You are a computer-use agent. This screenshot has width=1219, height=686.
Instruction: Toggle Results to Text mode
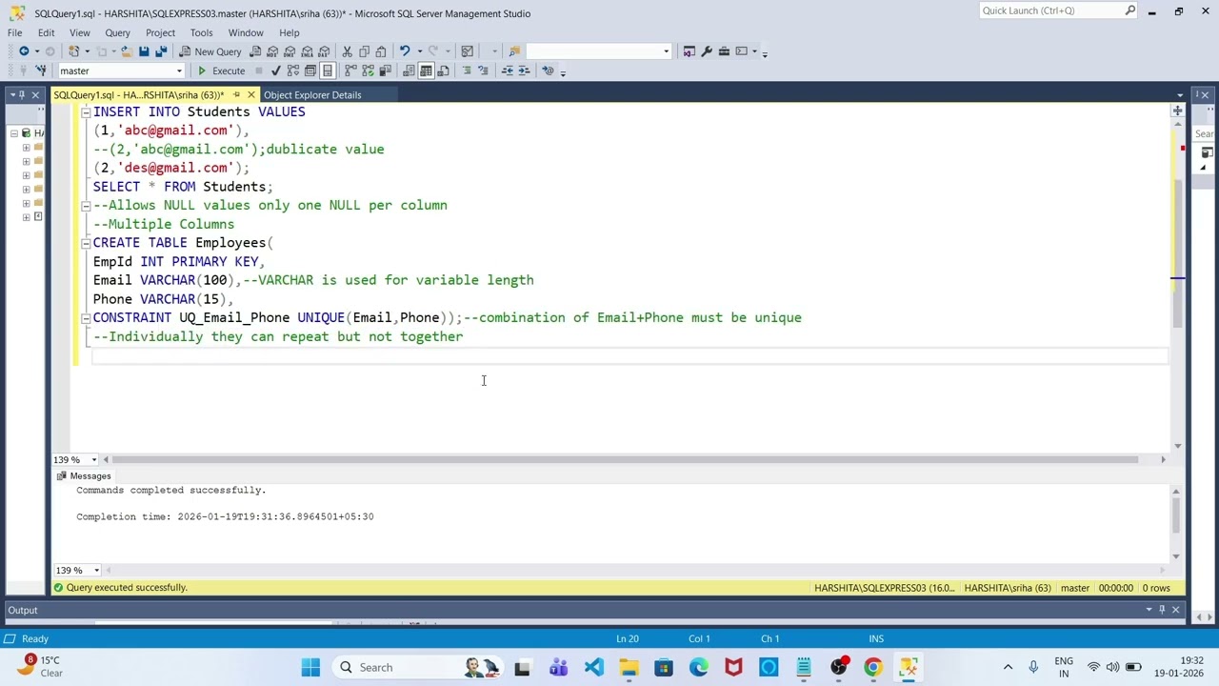(409, 71)
